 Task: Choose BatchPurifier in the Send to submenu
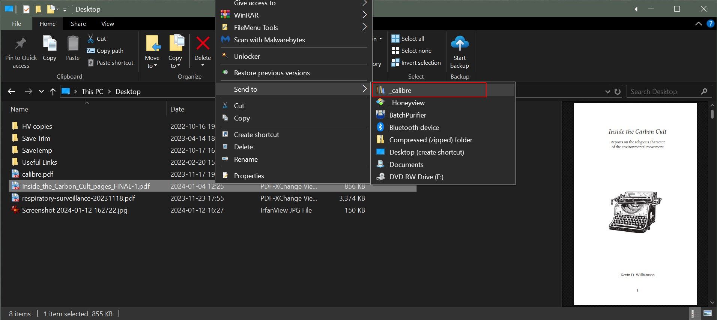point(443,115)
